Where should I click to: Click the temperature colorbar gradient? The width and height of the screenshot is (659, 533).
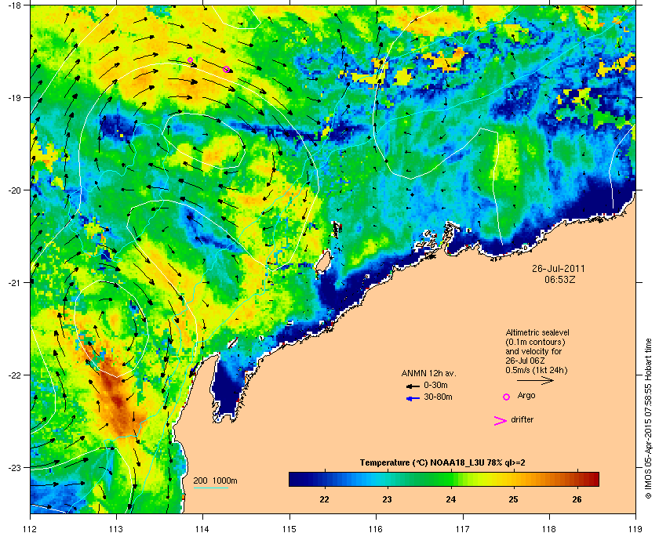[444, 479]
